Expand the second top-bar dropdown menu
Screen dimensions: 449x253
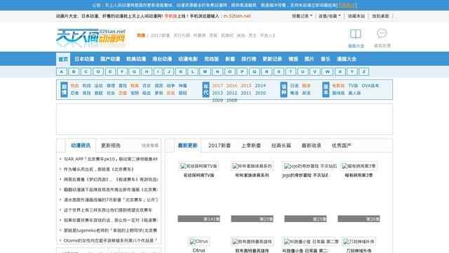330,16
